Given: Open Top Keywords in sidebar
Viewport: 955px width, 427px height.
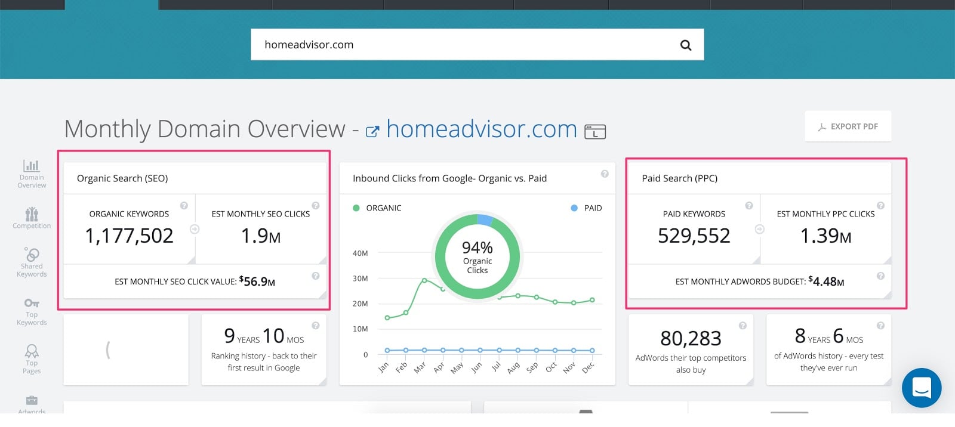Looking at the screenshot, I should (x=32, y=311).
